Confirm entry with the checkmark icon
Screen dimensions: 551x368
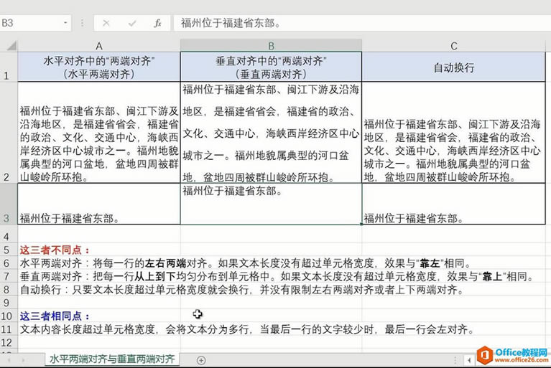pos(132,23)
